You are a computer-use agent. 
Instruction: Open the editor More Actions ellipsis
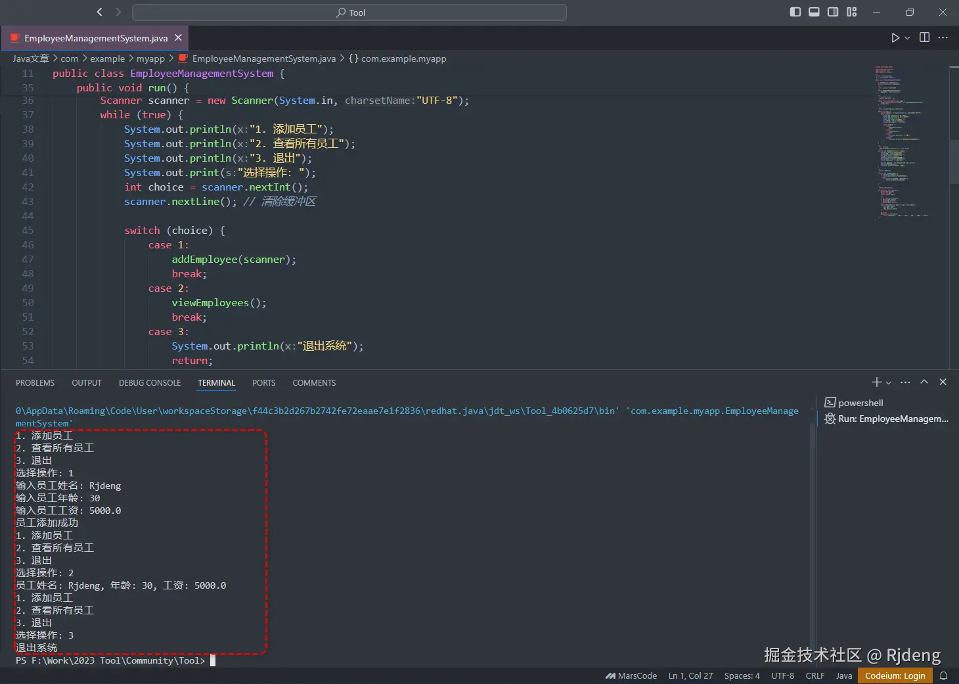coord(943,37)
